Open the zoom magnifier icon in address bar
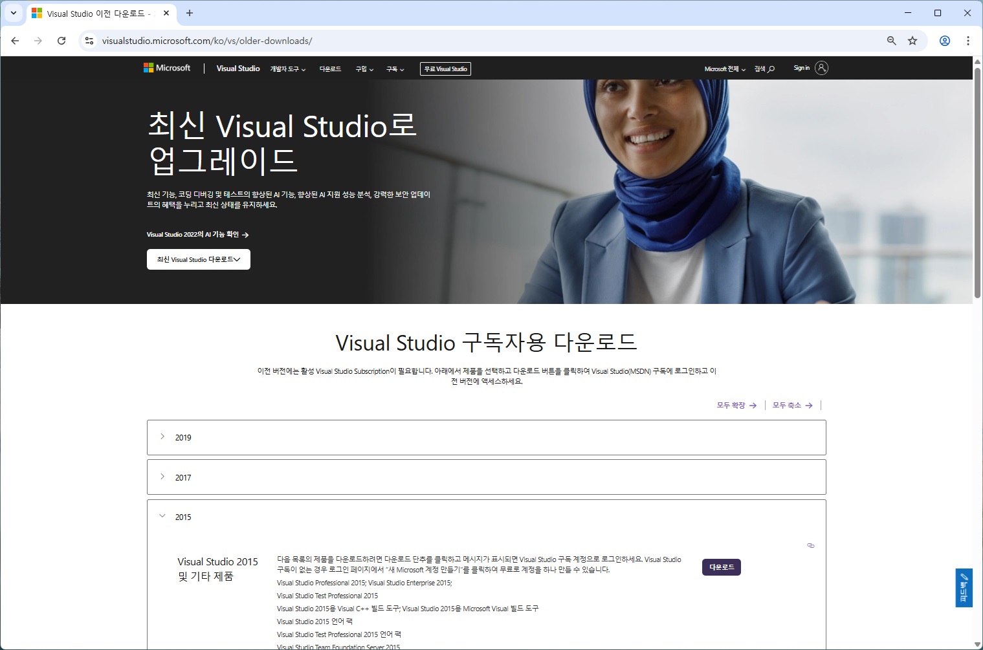Image resolution: width=983 pixels, height=650 pixels. point(891,41)
